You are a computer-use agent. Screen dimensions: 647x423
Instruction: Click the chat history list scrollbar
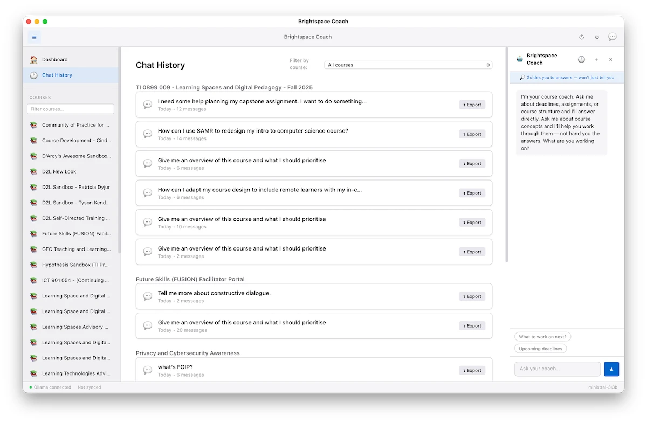[506, 162]
